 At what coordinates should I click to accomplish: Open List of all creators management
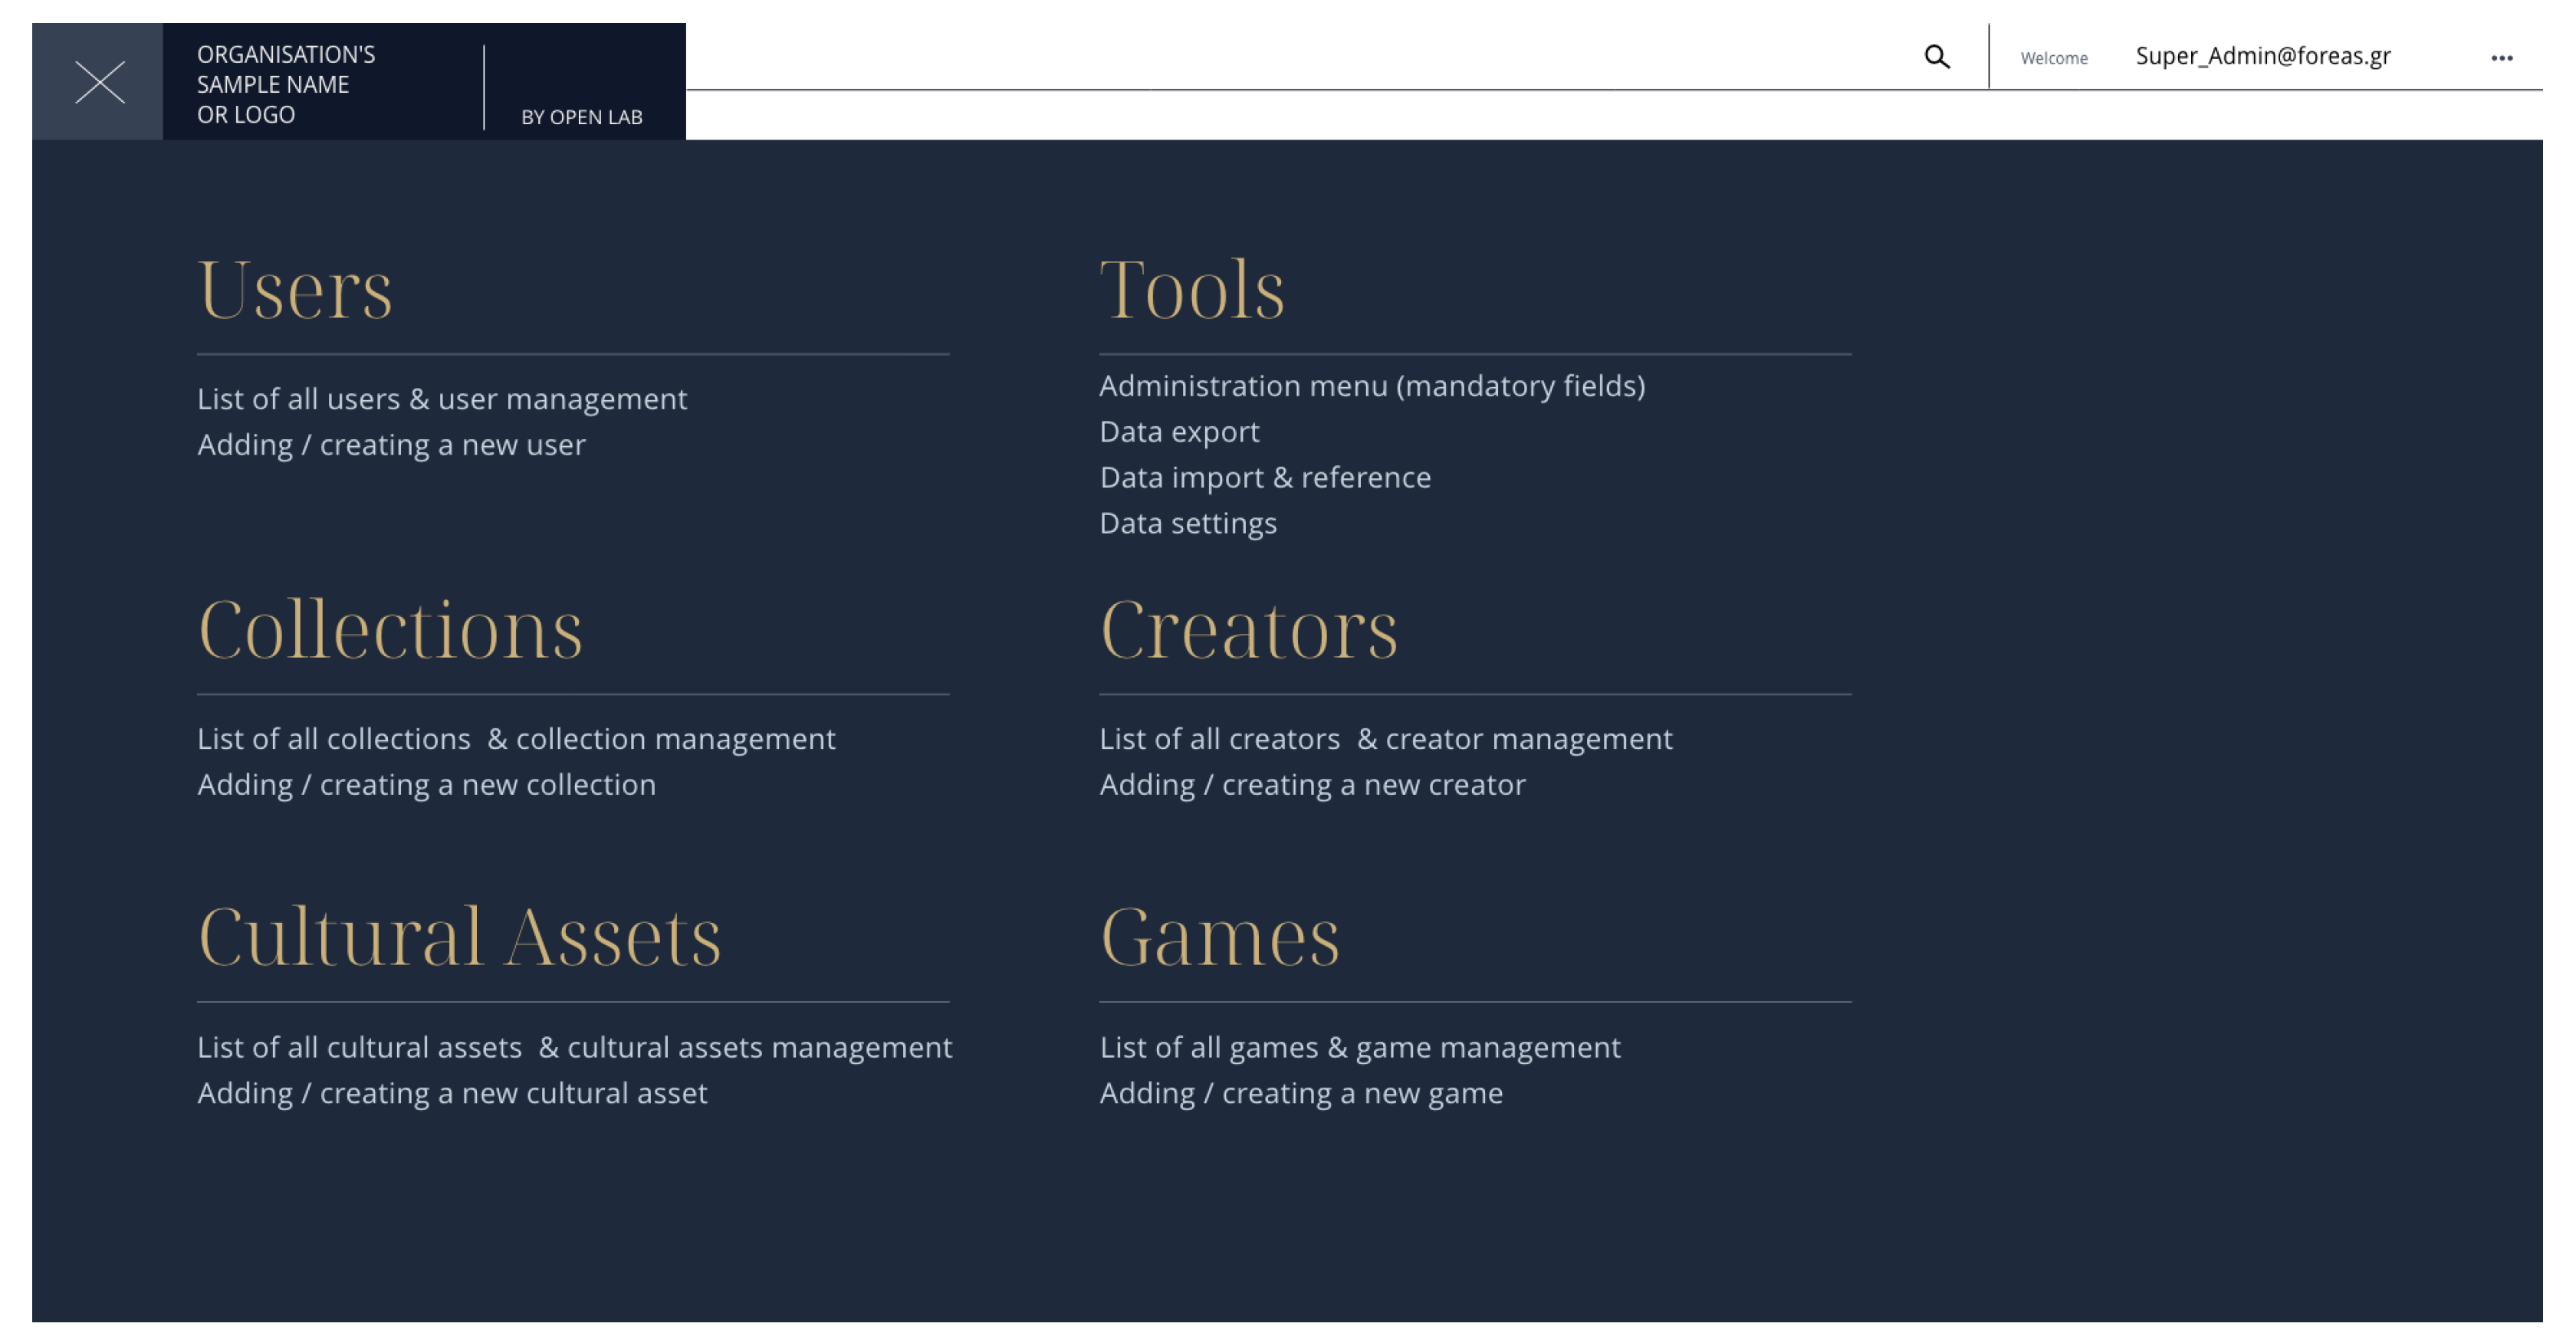pyautogui.click(x=1385, y=739)
